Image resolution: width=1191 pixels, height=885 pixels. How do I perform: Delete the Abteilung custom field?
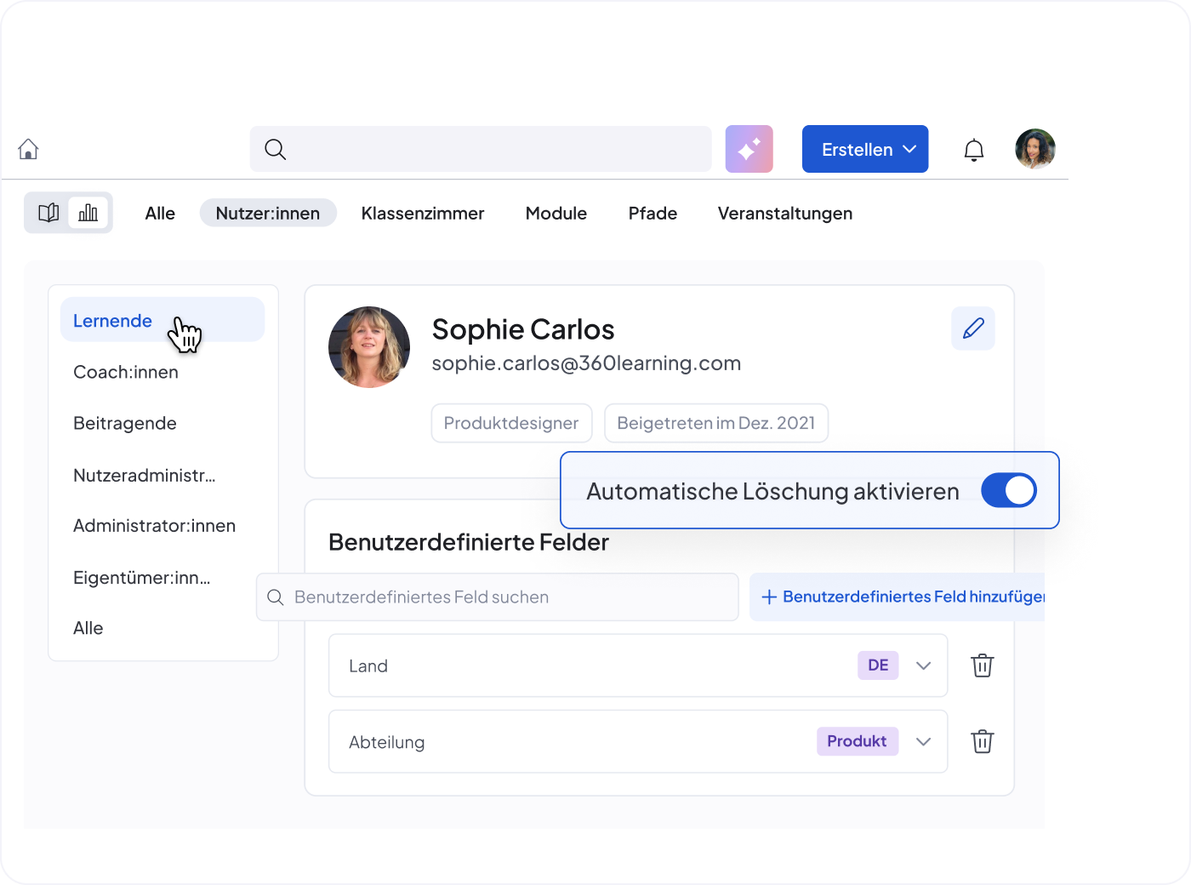(x=983, y=741)
